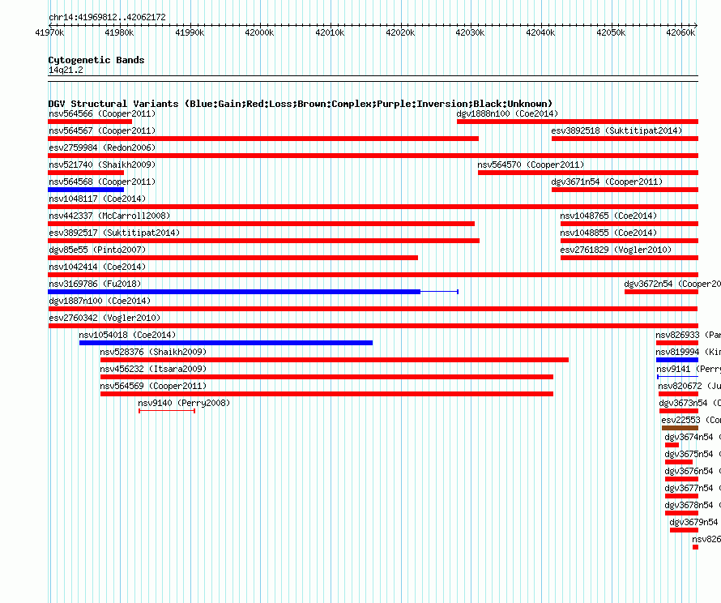Click the red bar under dgv1888n100

tap(578, 122)
